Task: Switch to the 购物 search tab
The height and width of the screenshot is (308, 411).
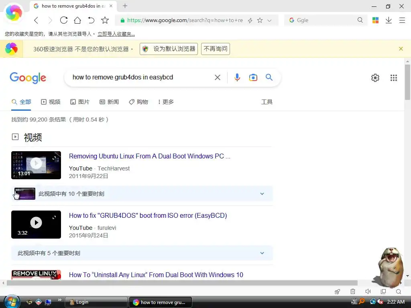Action: (138, 102)
